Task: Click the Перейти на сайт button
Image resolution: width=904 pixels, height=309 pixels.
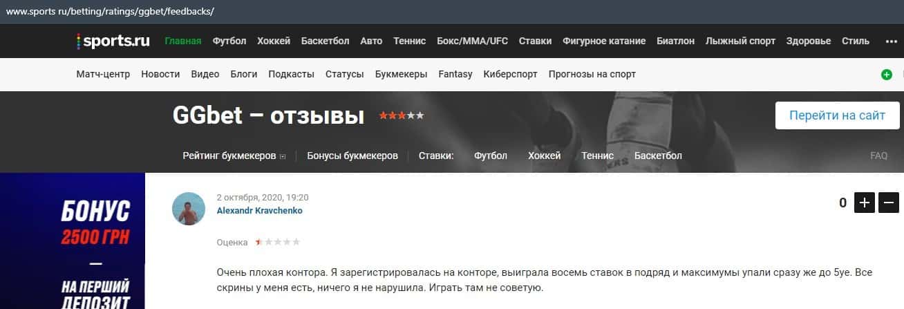Action: click(x=837, y=115)
